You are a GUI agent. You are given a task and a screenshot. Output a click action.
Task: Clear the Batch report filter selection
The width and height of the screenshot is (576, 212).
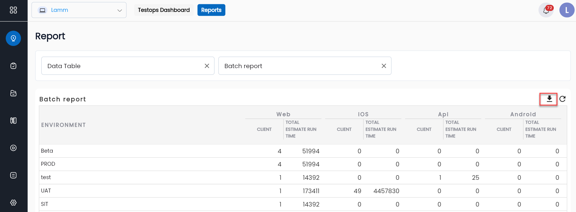tap(384, 66)
